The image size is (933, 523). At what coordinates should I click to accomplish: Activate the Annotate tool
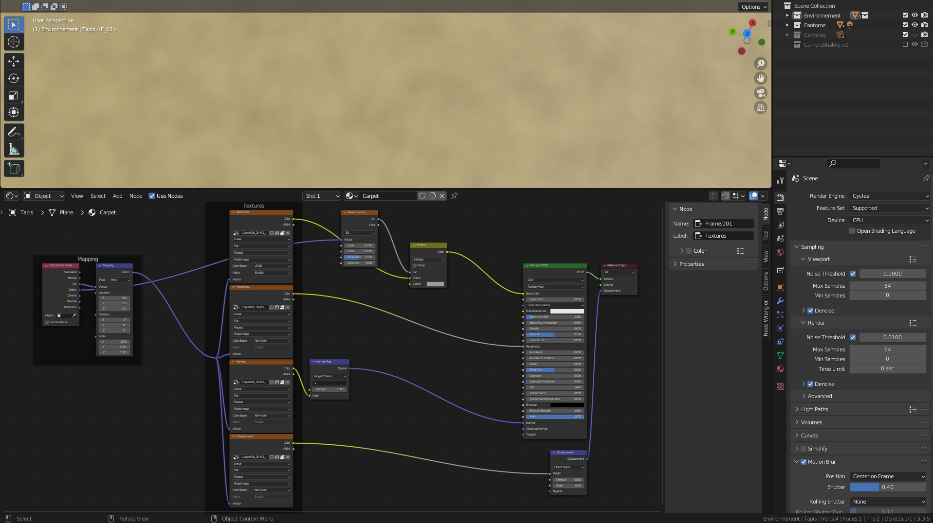(x=14, y=132)
